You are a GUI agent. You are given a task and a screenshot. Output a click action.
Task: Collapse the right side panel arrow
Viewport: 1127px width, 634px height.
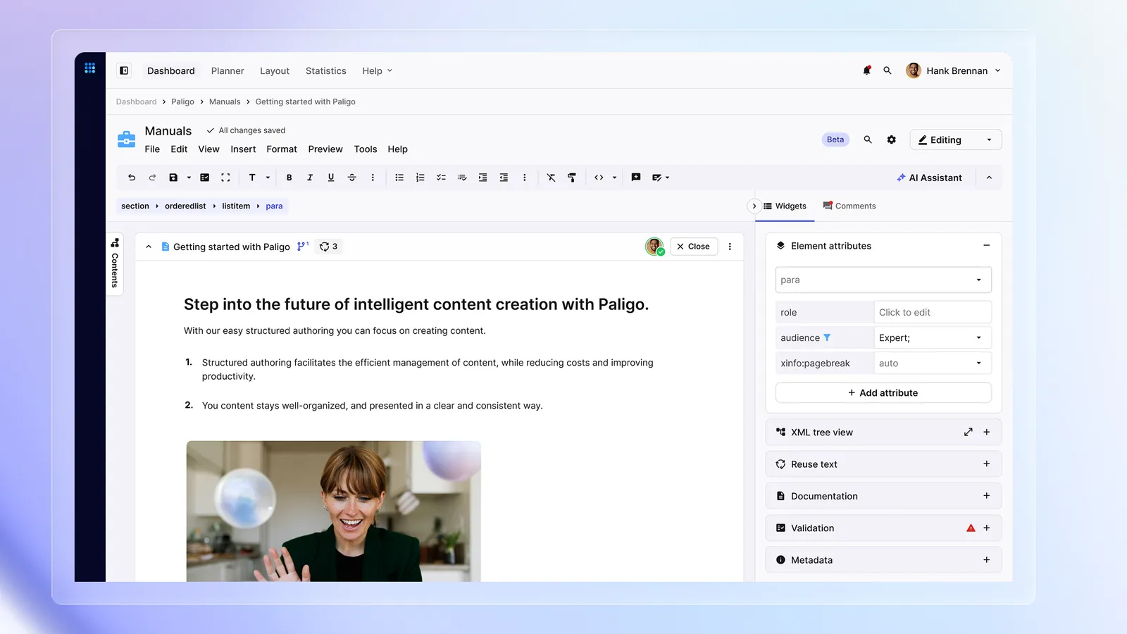coord(754,206)
